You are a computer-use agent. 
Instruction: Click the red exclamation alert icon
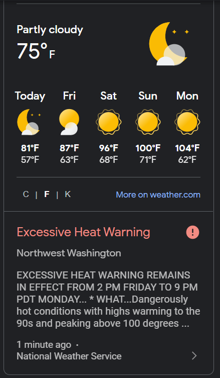[192, 232]
